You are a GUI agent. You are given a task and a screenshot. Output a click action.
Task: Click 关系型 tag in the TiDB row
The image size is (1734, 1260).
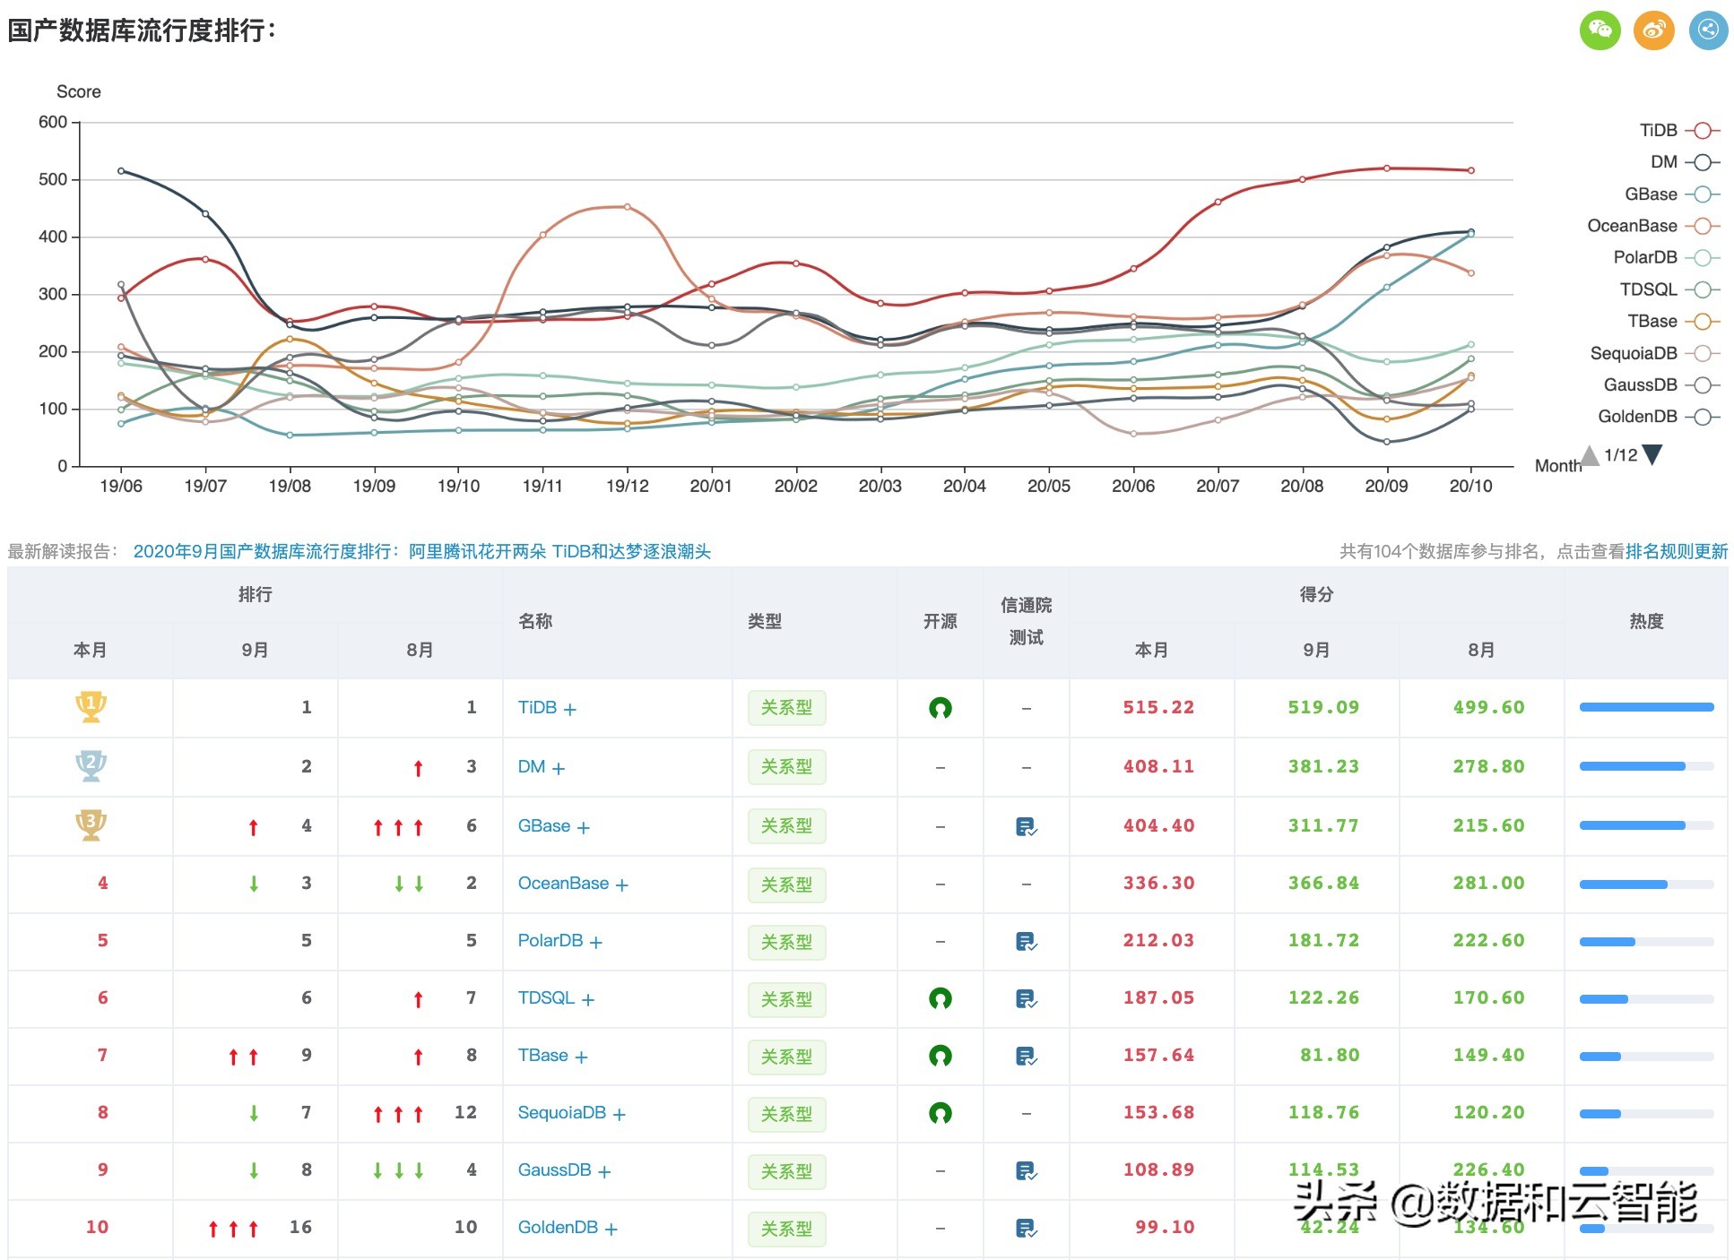pos(786,708)
